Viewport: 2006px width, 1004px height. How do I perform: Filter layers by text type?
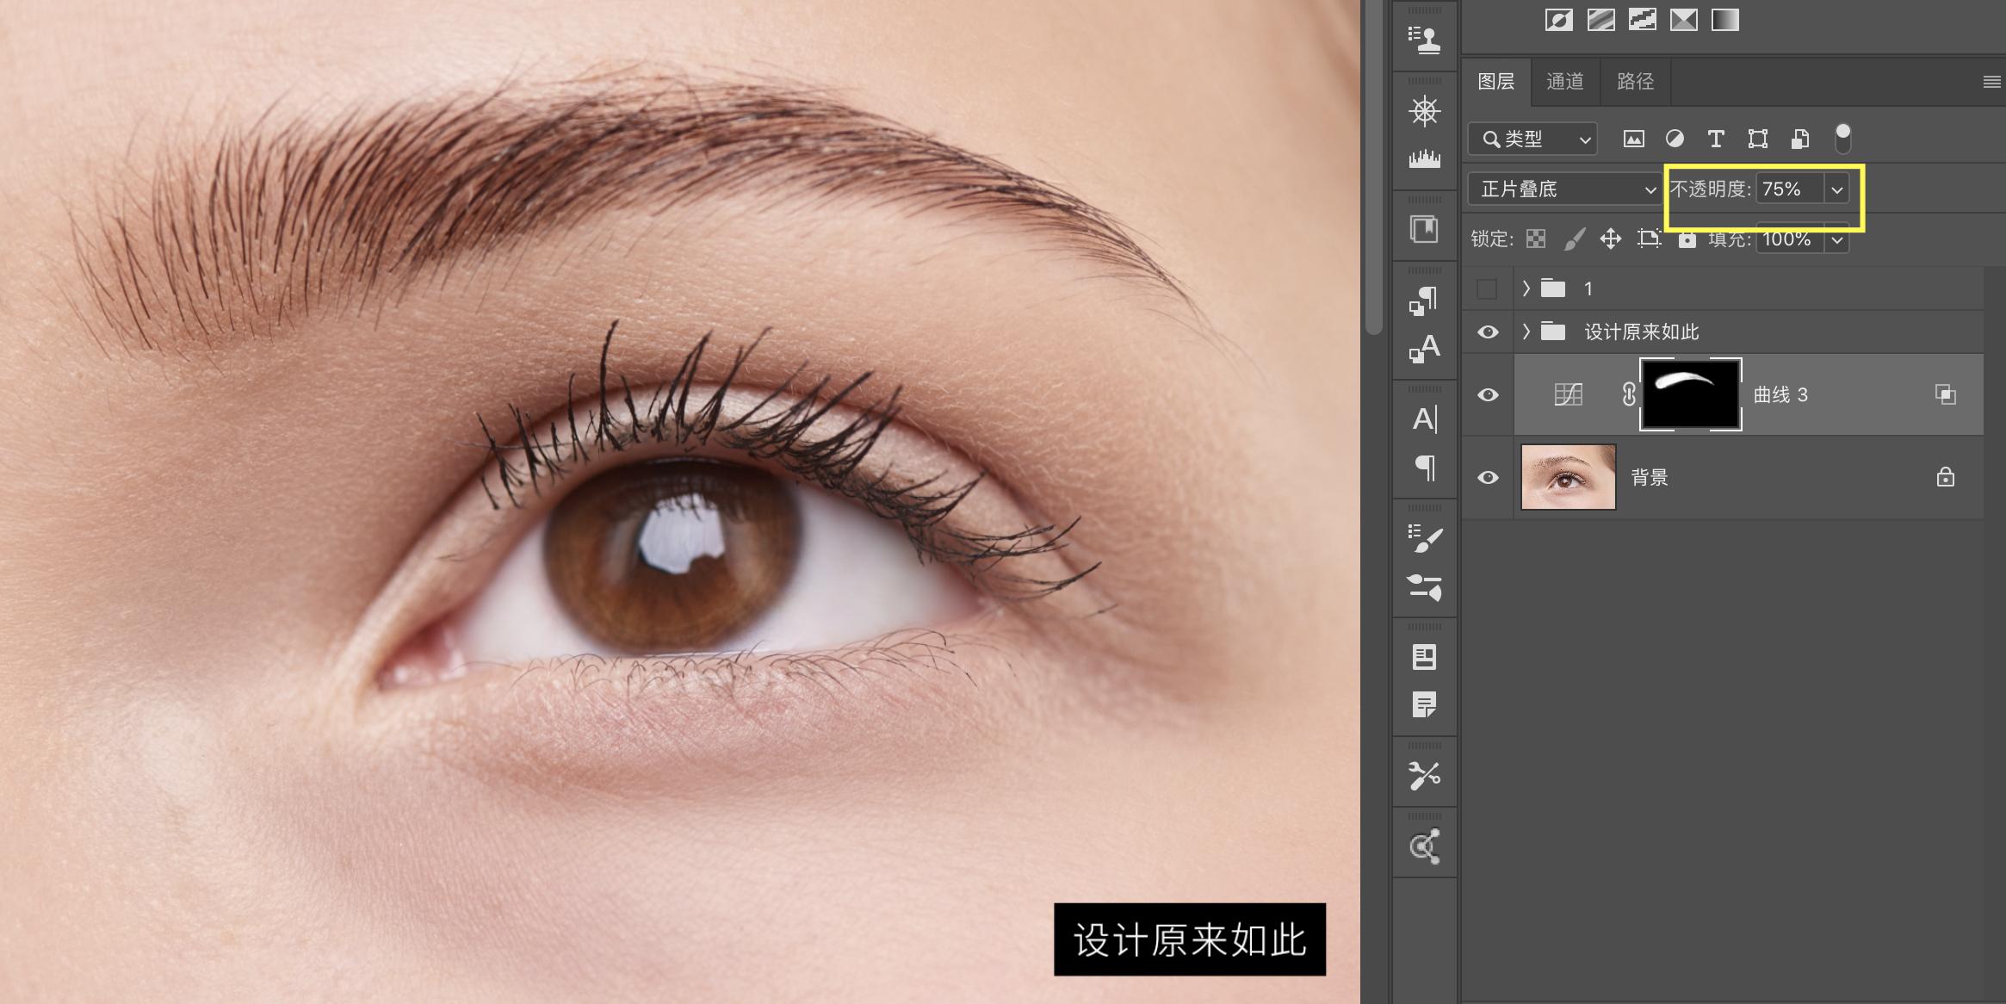[x=1715, y=139]
